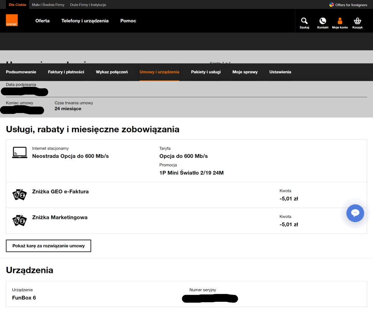The image size is (373, 313).
Task: Click Pokaż karę za rozwiązanie umowy button
Action: pos(49,246)
